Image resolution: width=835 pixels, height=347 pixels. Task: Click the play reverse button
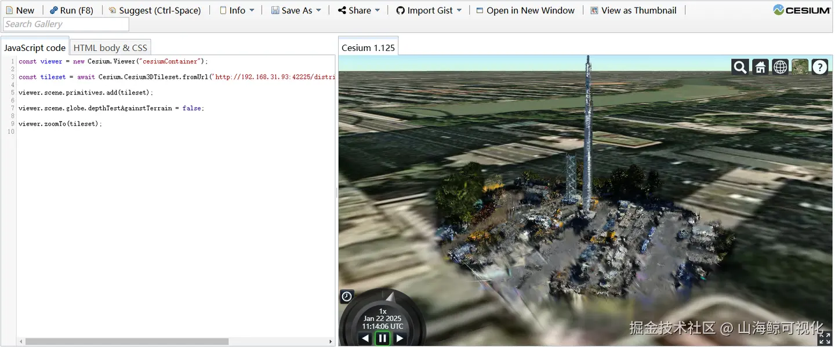(x=365, y=339)
